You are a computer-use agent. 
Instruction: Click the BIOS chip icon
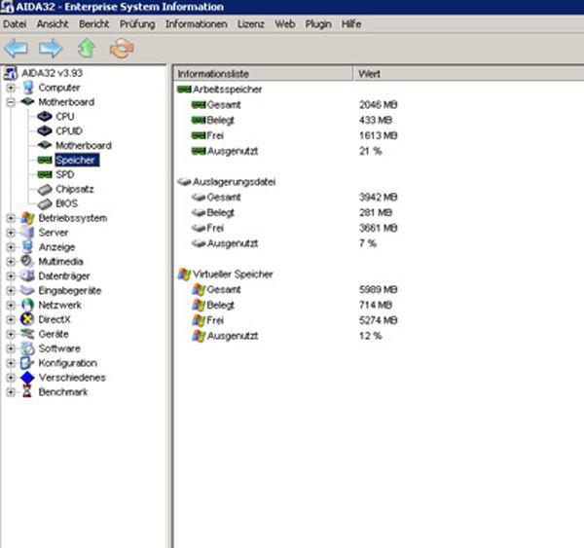pyautogui.click(x=45, y=203)
